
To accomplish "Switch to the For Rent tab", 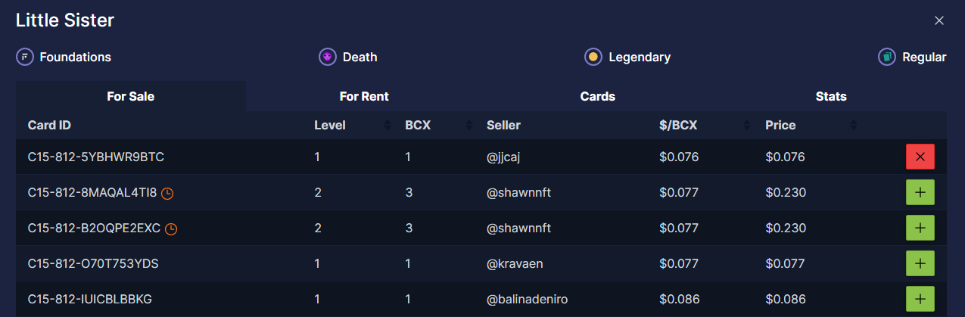I will tap(364, 97).
